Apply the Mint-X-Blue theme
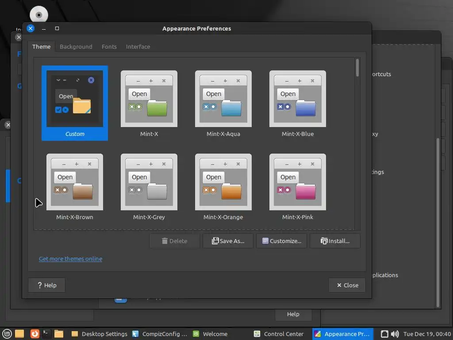Viewport: 453px width, 340px height. tap(298, 103)
